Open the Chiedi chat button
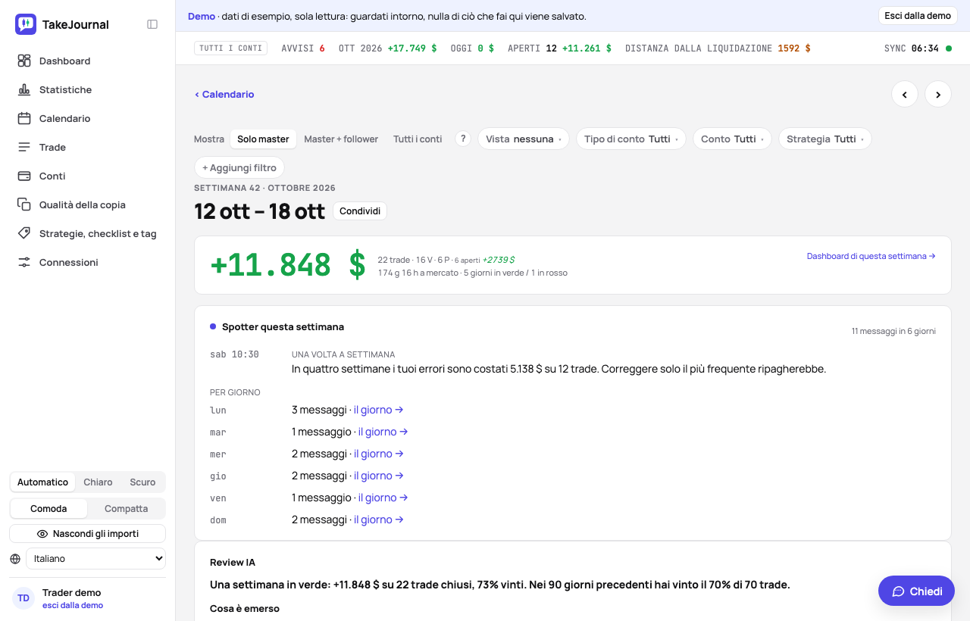Image resolution: width=970 pixels, height=621 pixels. point(916,591)
